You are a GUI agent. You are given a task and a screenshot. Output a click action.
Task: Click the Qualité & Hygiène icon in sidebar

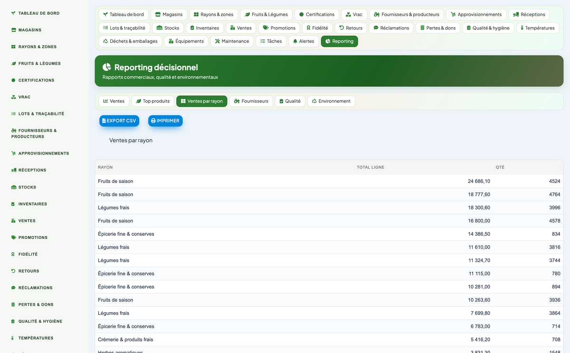(13, 322)
